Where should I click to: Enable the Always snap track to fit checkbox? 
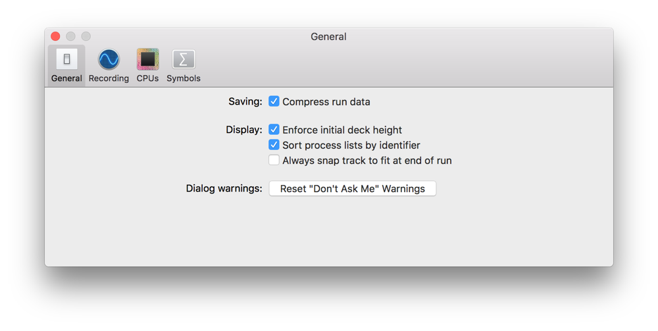[274, 160]
